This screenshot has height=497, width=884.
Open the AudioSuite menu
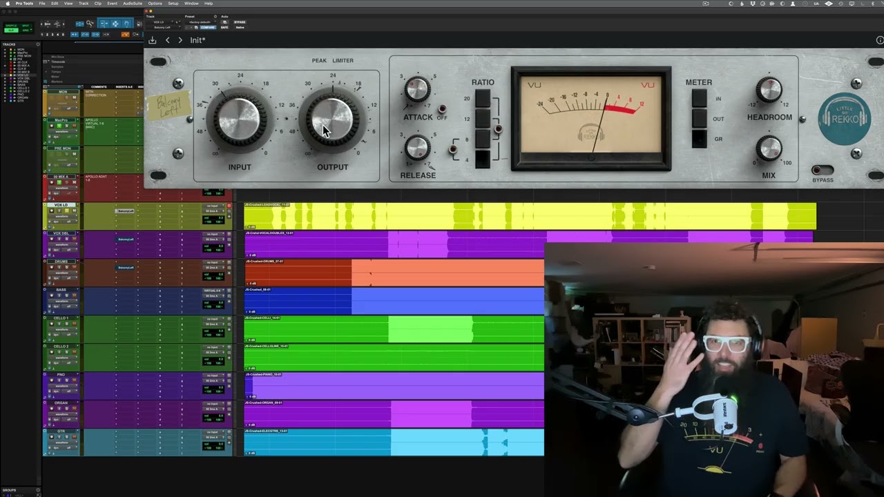tap(133, 3)
